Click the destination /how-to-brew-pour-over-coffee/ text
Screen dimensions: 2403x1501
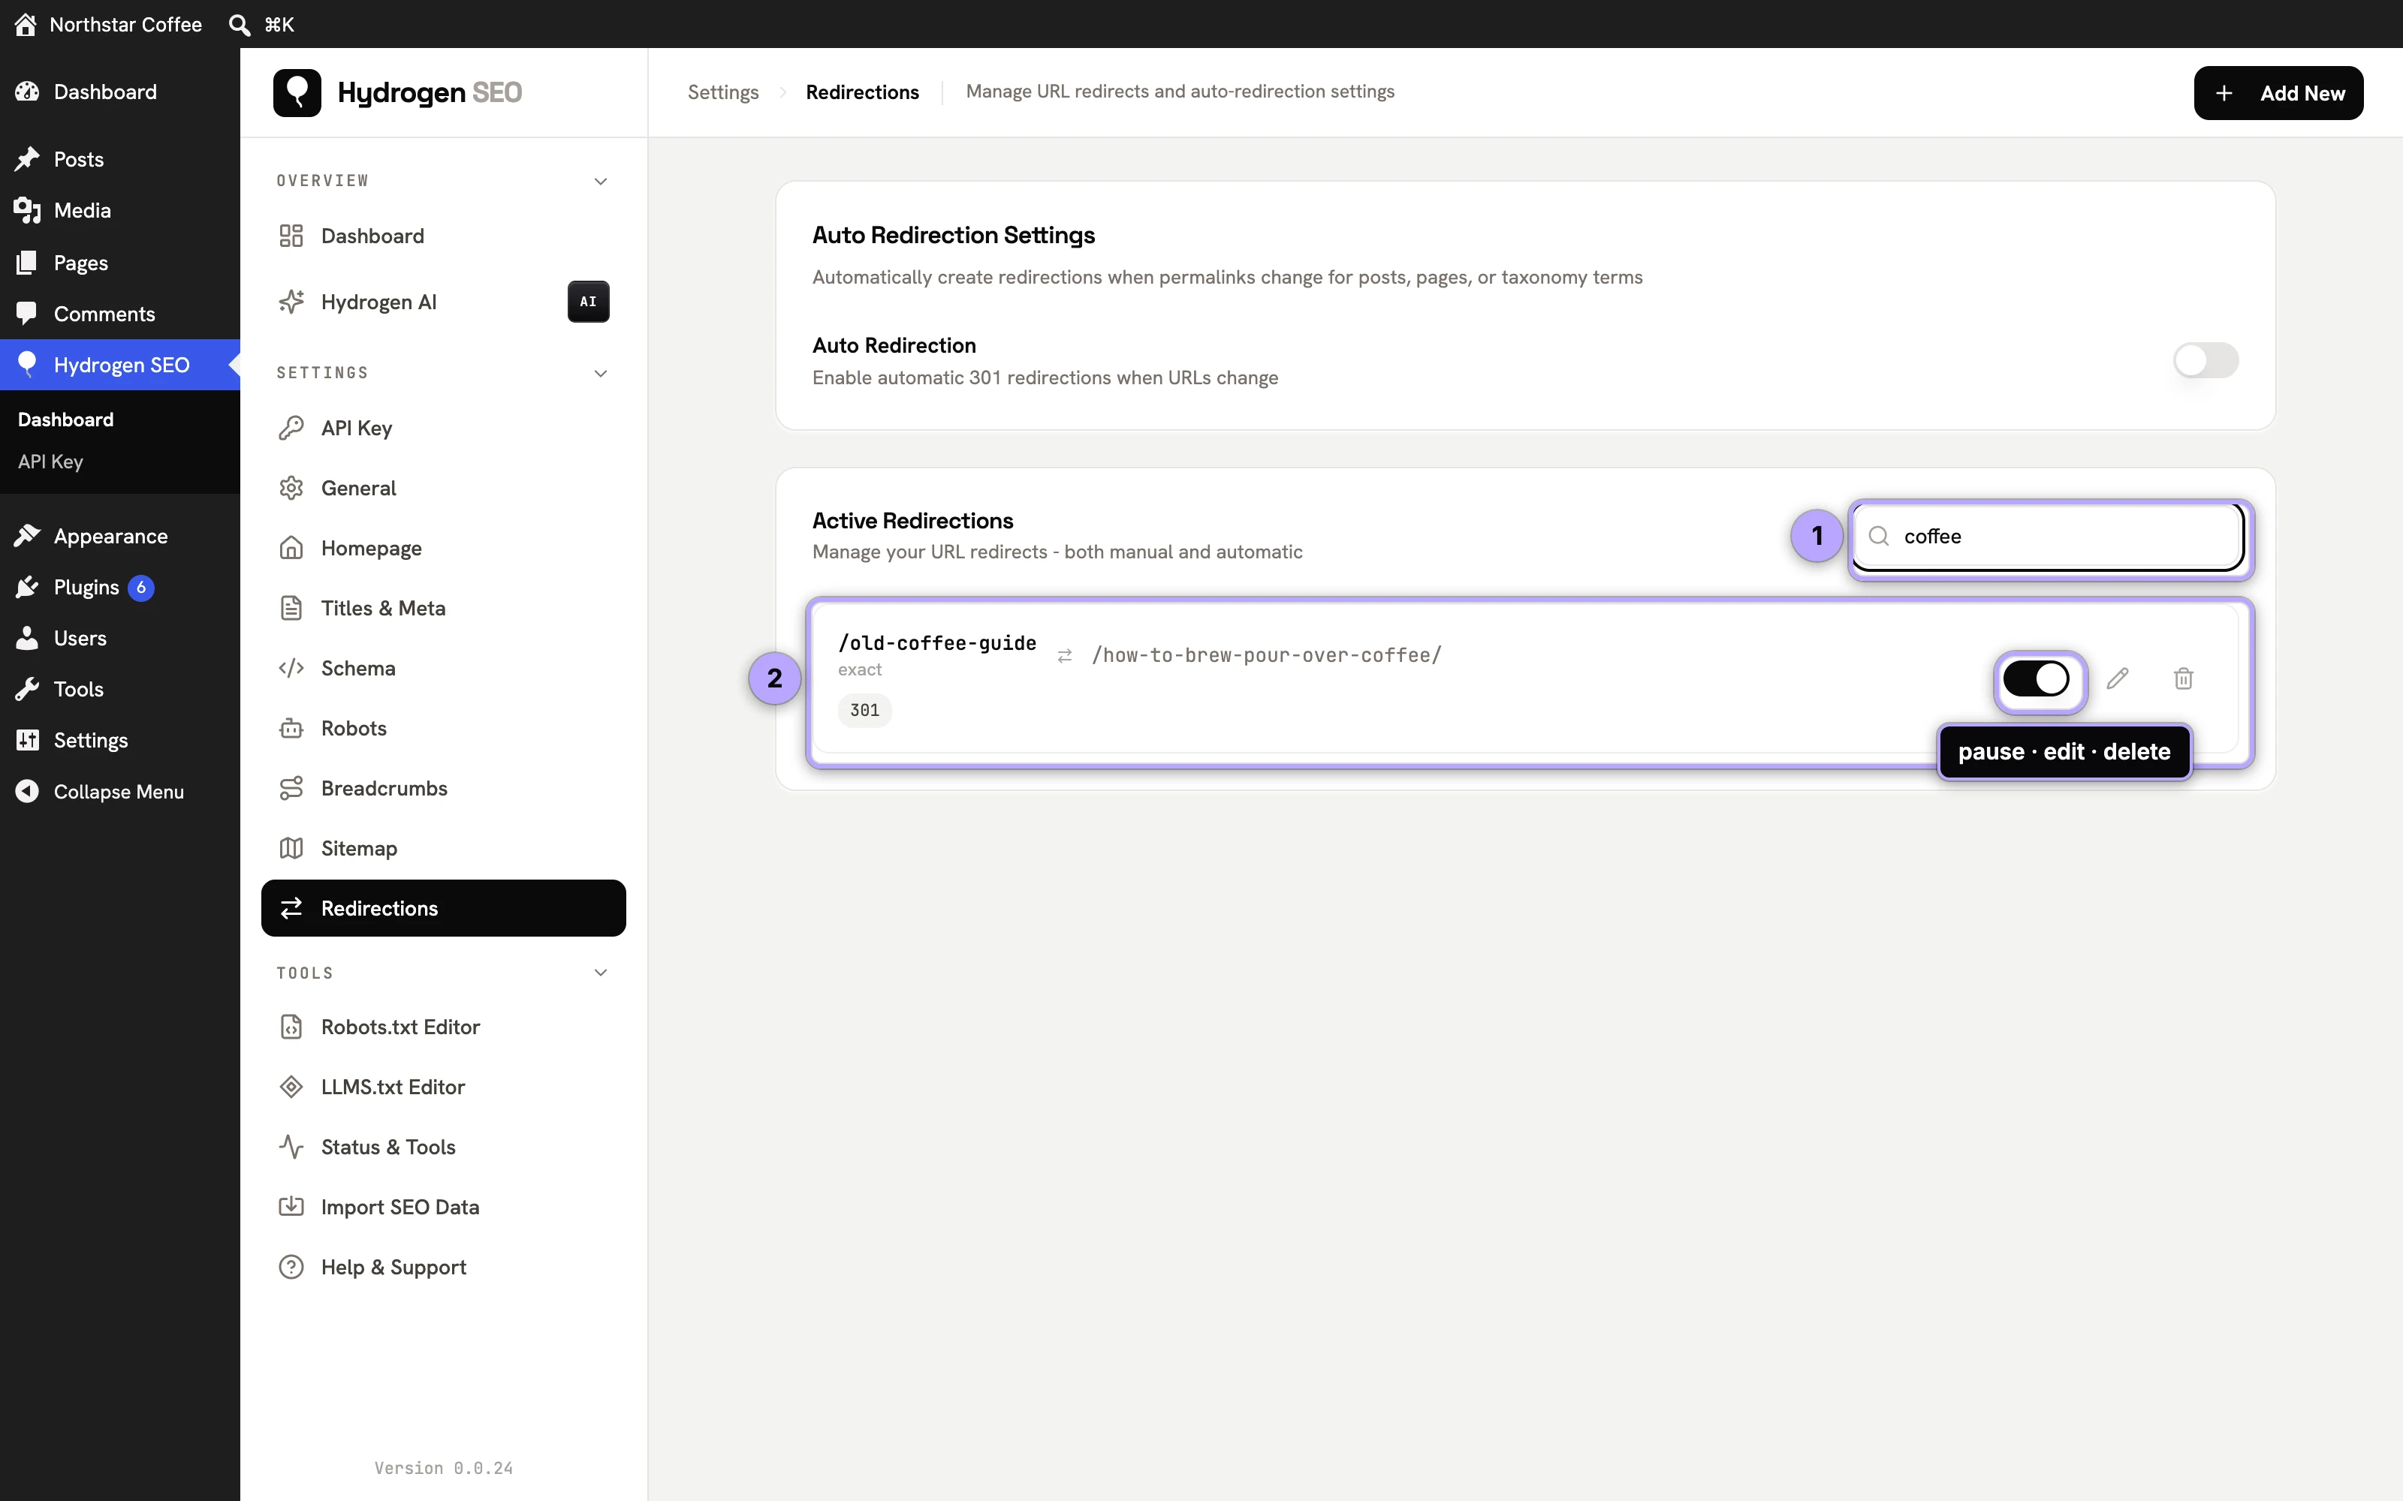pyautogui.click(x=1266, y=655)
